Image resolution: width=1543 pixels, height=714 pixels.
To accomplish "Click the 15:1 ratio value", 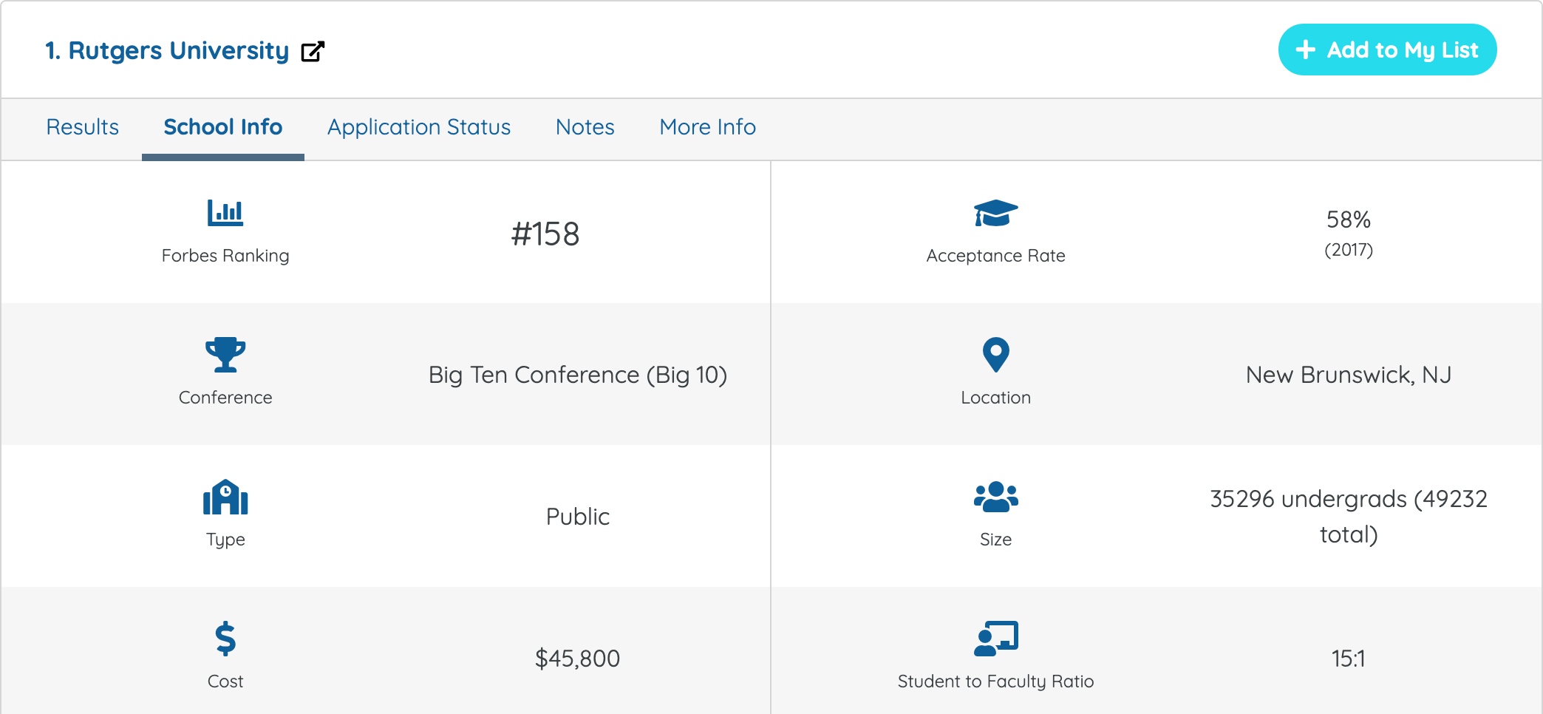I will [x=1349, y=659].
